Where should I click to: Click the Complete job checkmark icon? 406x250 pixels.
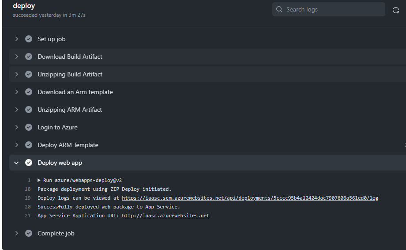click(x=29, y=233)
